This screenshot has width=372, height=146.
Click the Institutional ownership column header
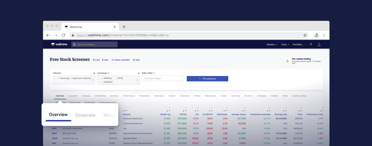coord(260,114)
